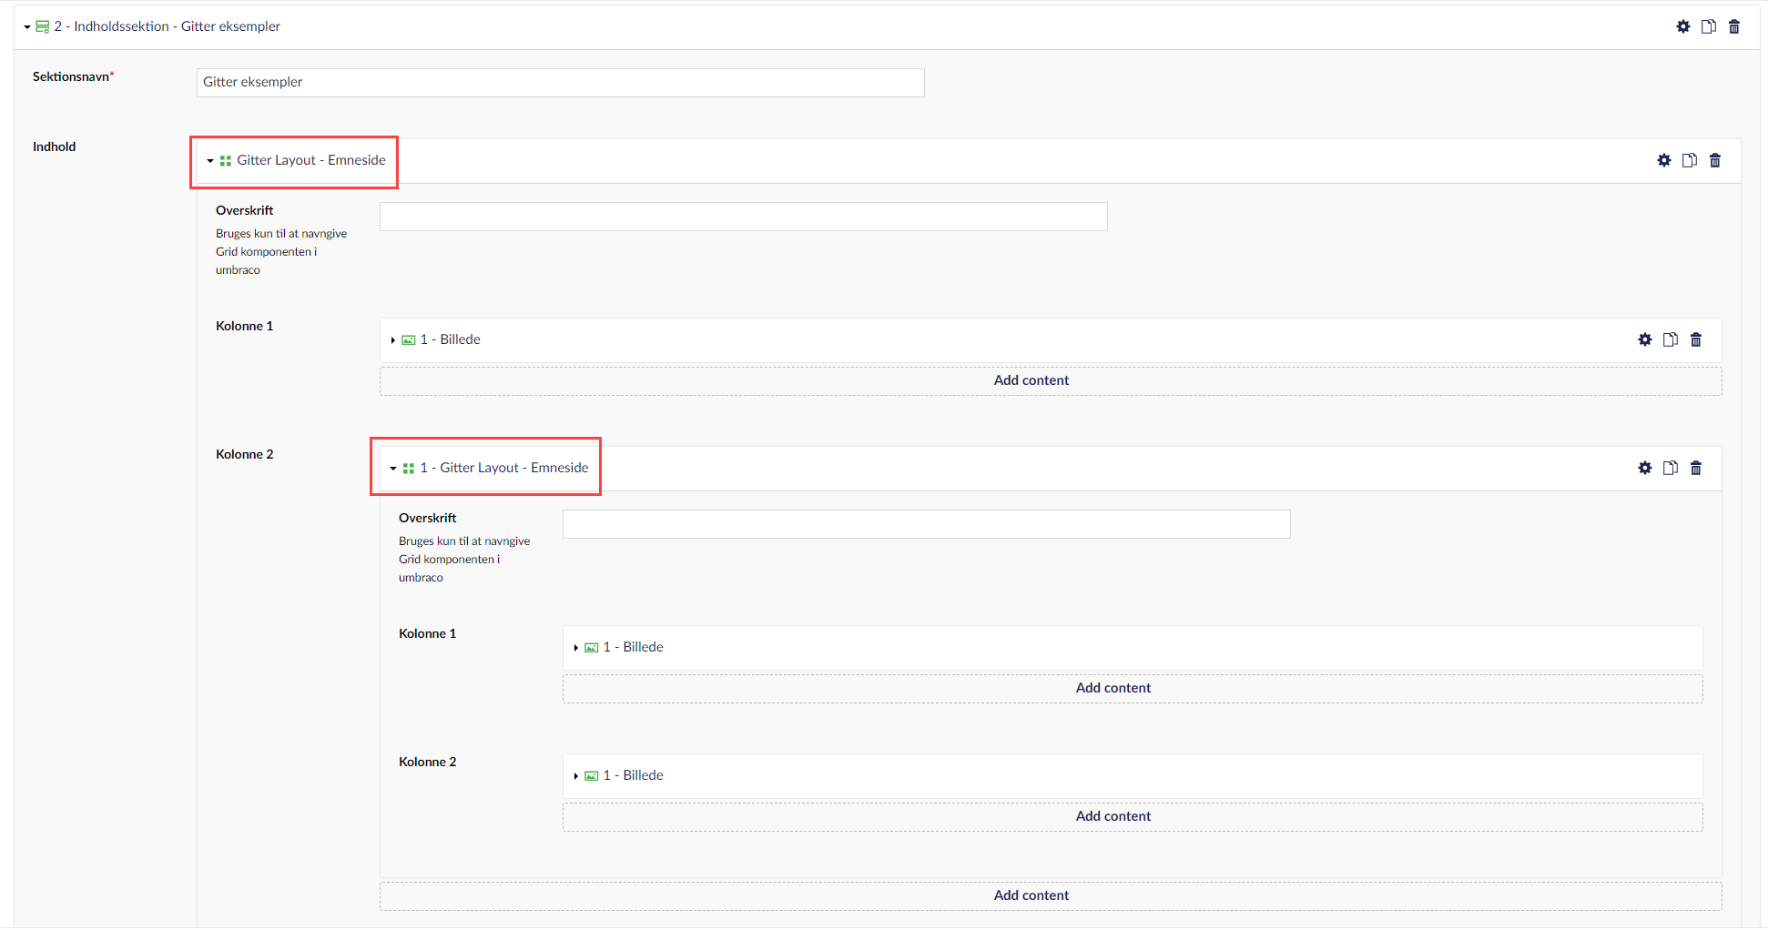Focus the Sektionsnavn text field
1768x930 pixels.
tap(560, 82)
